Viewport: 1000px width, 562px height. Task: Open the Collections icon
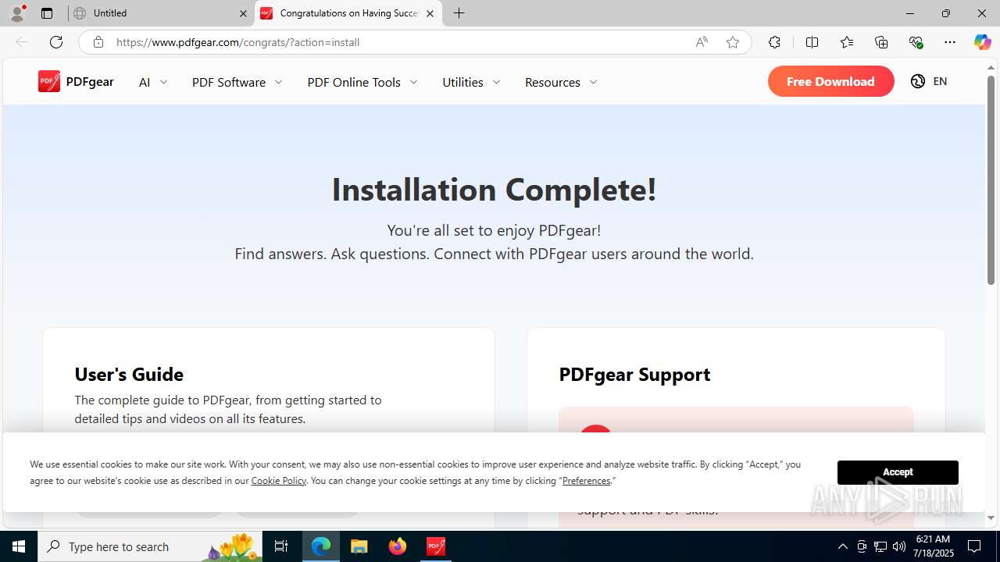(881, 42)
